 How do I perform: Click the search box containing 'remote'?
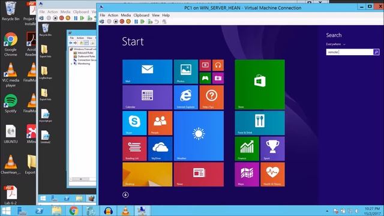point(350,52)
